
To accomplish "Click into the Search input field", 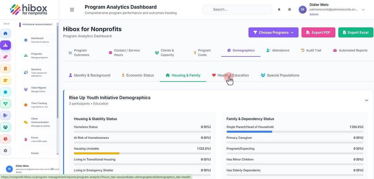I will click(237, 9).
